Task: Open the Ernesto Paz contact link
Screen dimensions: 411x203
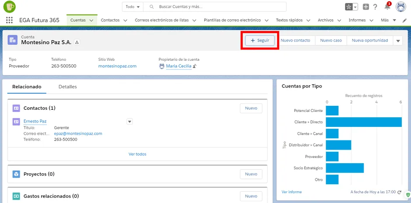Action: [35, 121]
